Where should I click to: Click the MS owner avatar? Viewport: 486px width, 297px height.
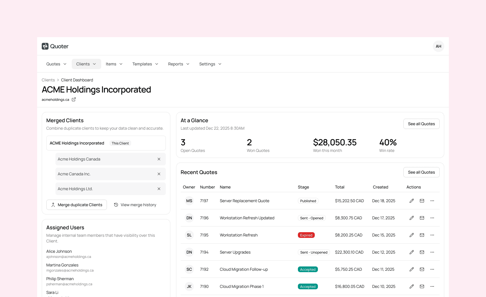[189, 201]
